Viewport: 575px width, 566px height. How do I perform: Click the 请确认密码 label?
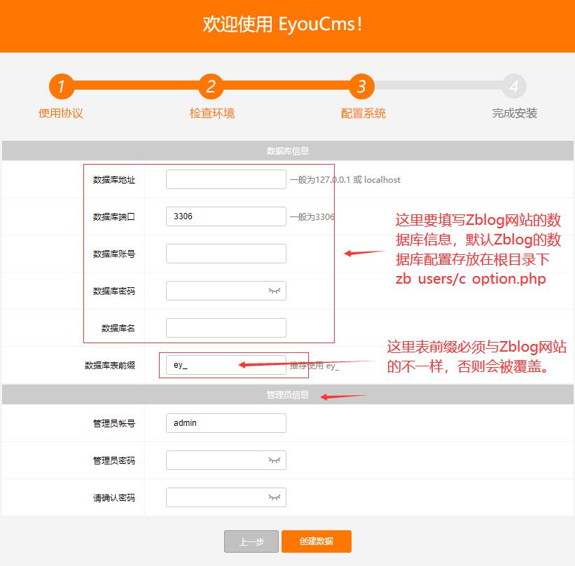coord(114,498)
